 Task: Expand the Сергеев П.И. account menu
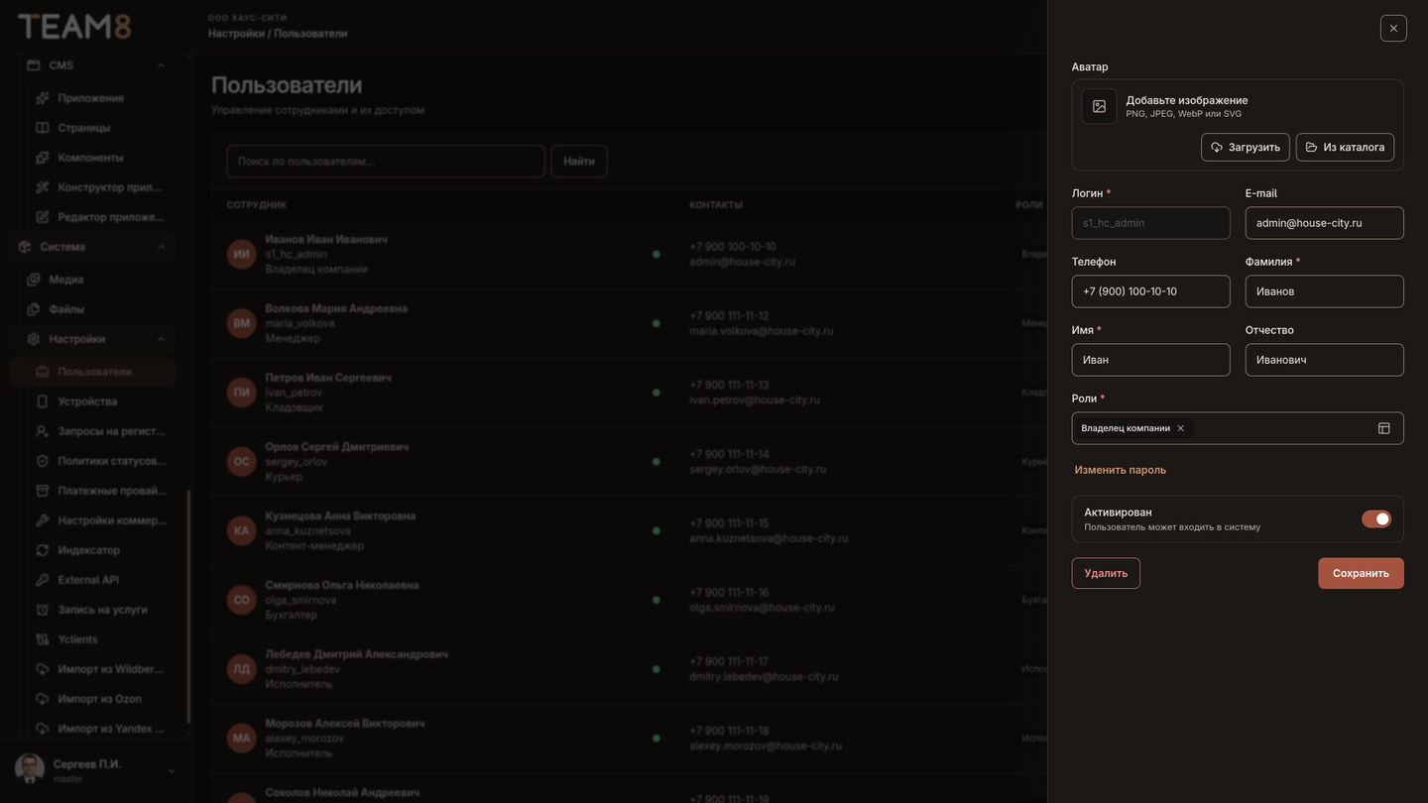point(171,770)
